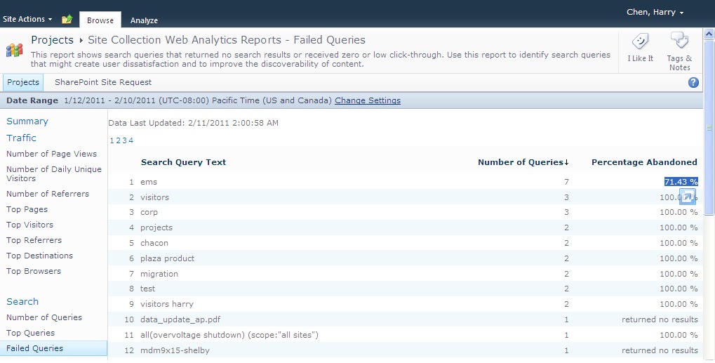715x363 pixels.
Task: Click the 'test' query text
Action: point(148,289)
